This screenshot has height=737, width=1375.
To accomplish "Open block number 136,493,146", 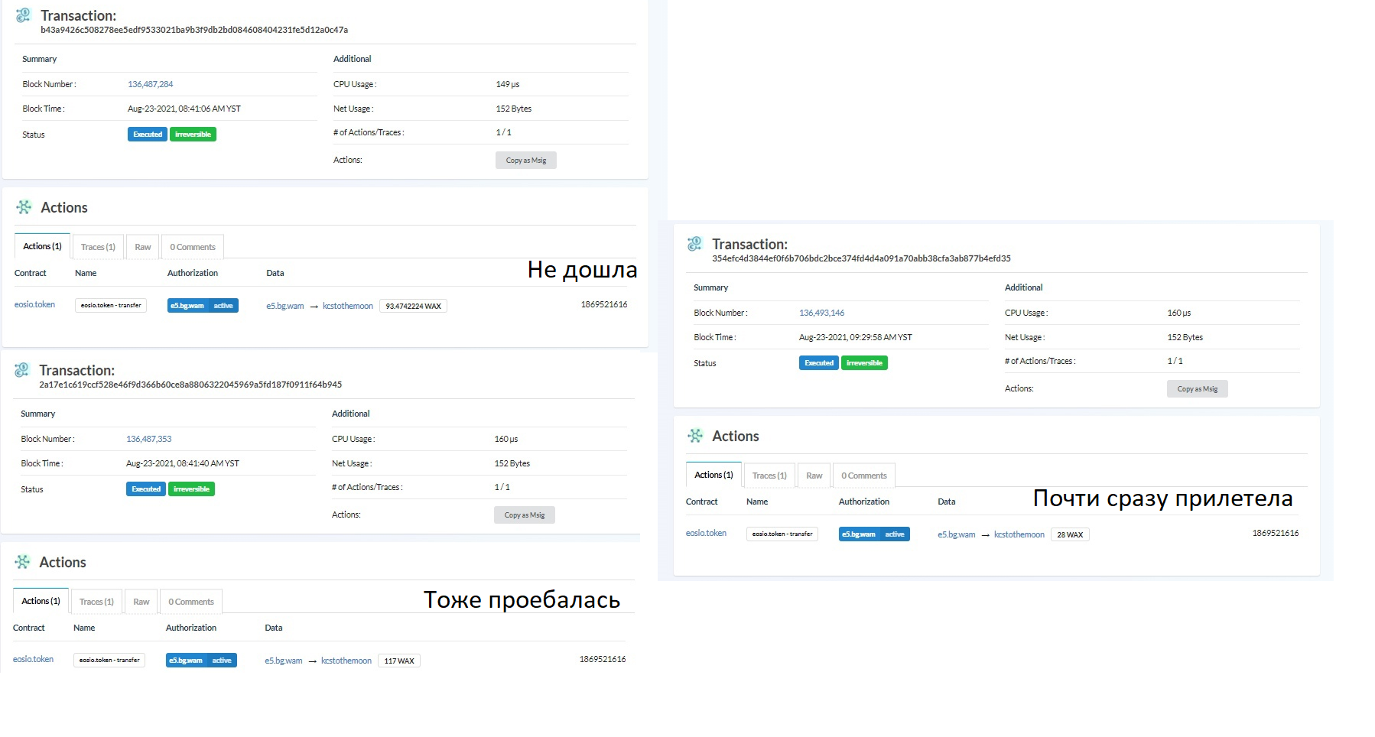I will pyautogui.click(x=822, y=313).
